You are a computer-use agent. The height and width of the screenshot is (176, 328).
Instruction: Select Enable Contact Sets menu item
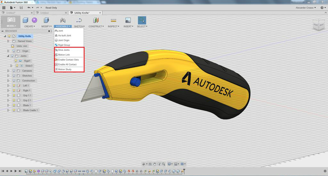[69, 60]
